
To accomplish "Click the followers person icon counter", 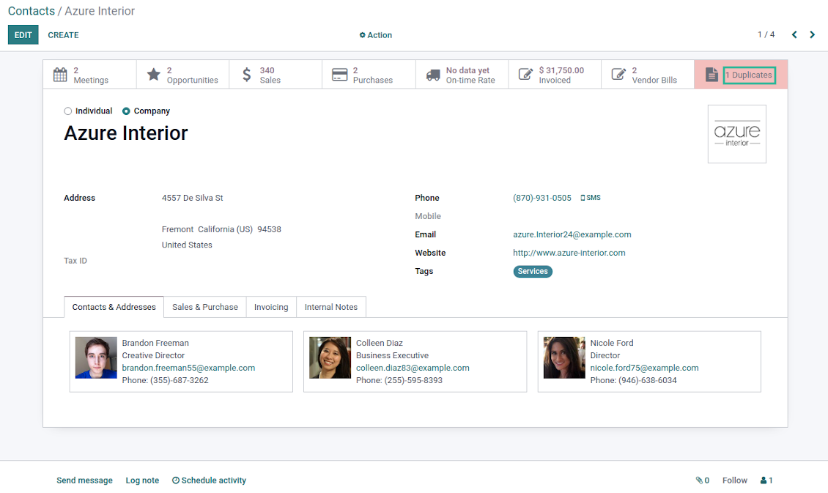I will pos(766,481).
